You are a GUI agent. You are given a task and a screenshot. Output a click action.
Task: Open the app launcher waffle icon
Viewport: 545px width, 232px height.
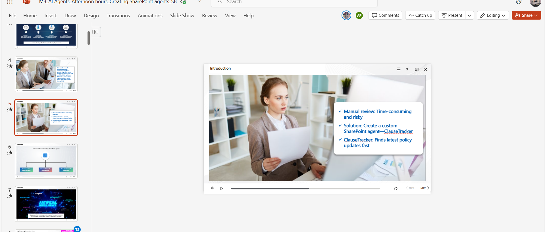[10, 2]
